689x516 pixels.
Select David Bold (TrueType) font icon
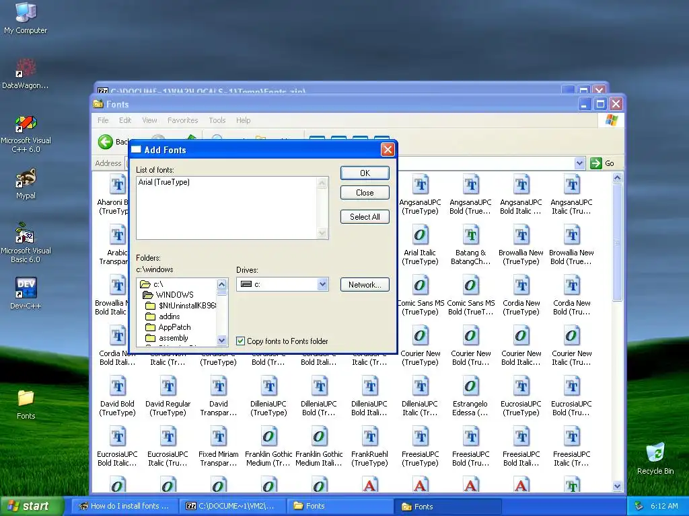click(117, 396)
